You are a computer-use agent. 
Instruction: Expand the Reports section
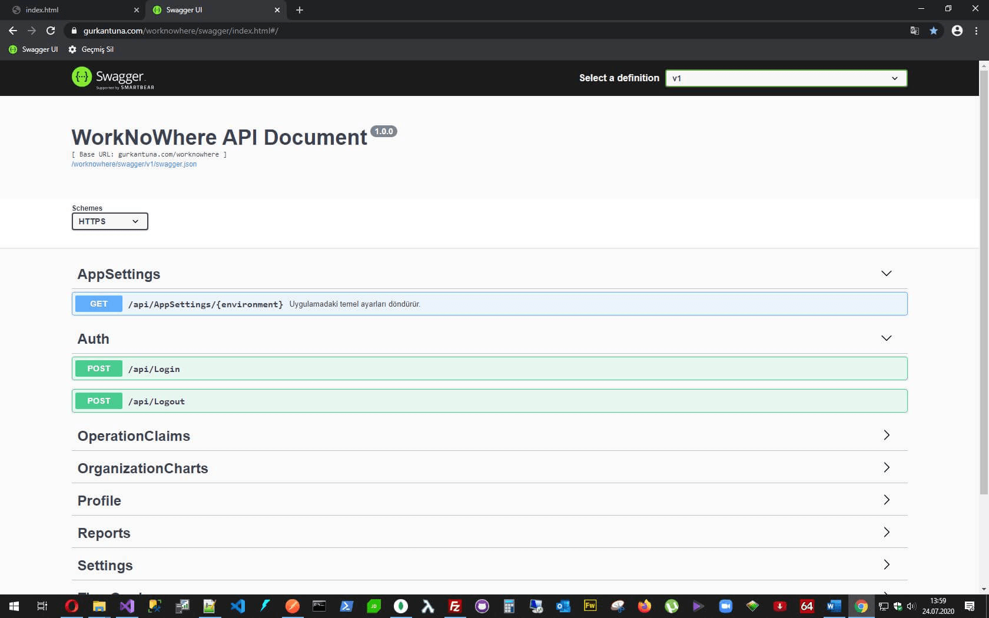(886, 533)
